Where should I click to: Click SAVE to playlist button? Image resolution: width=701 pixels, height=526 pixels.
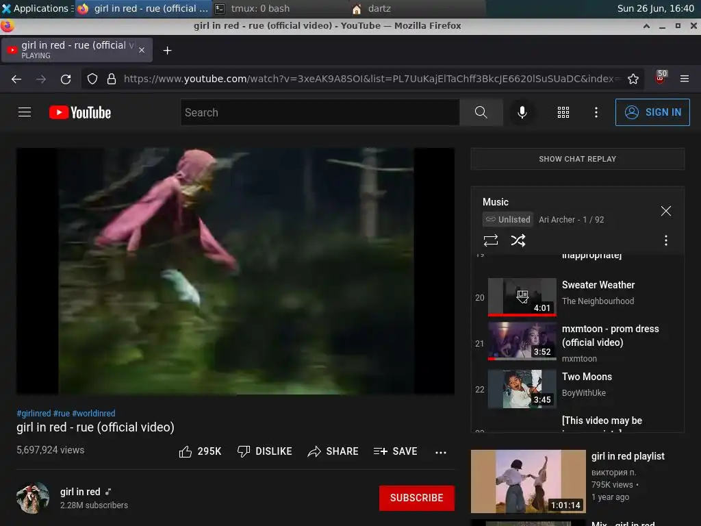(x=396, y=451)
